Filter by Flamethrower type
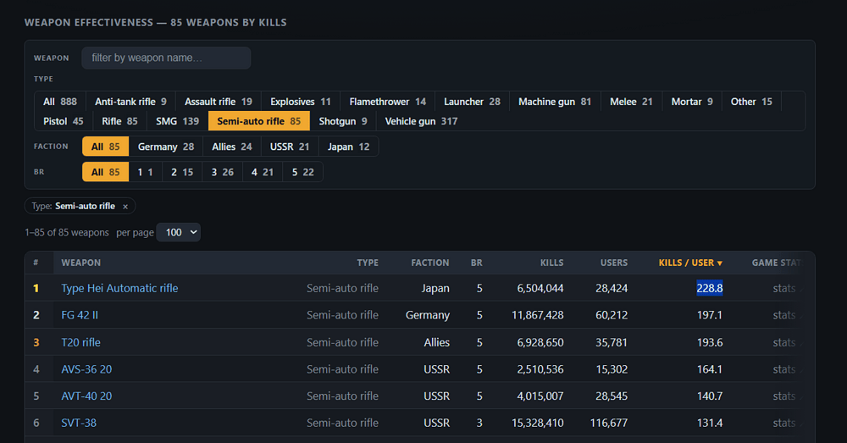 [x=387, y=102]
